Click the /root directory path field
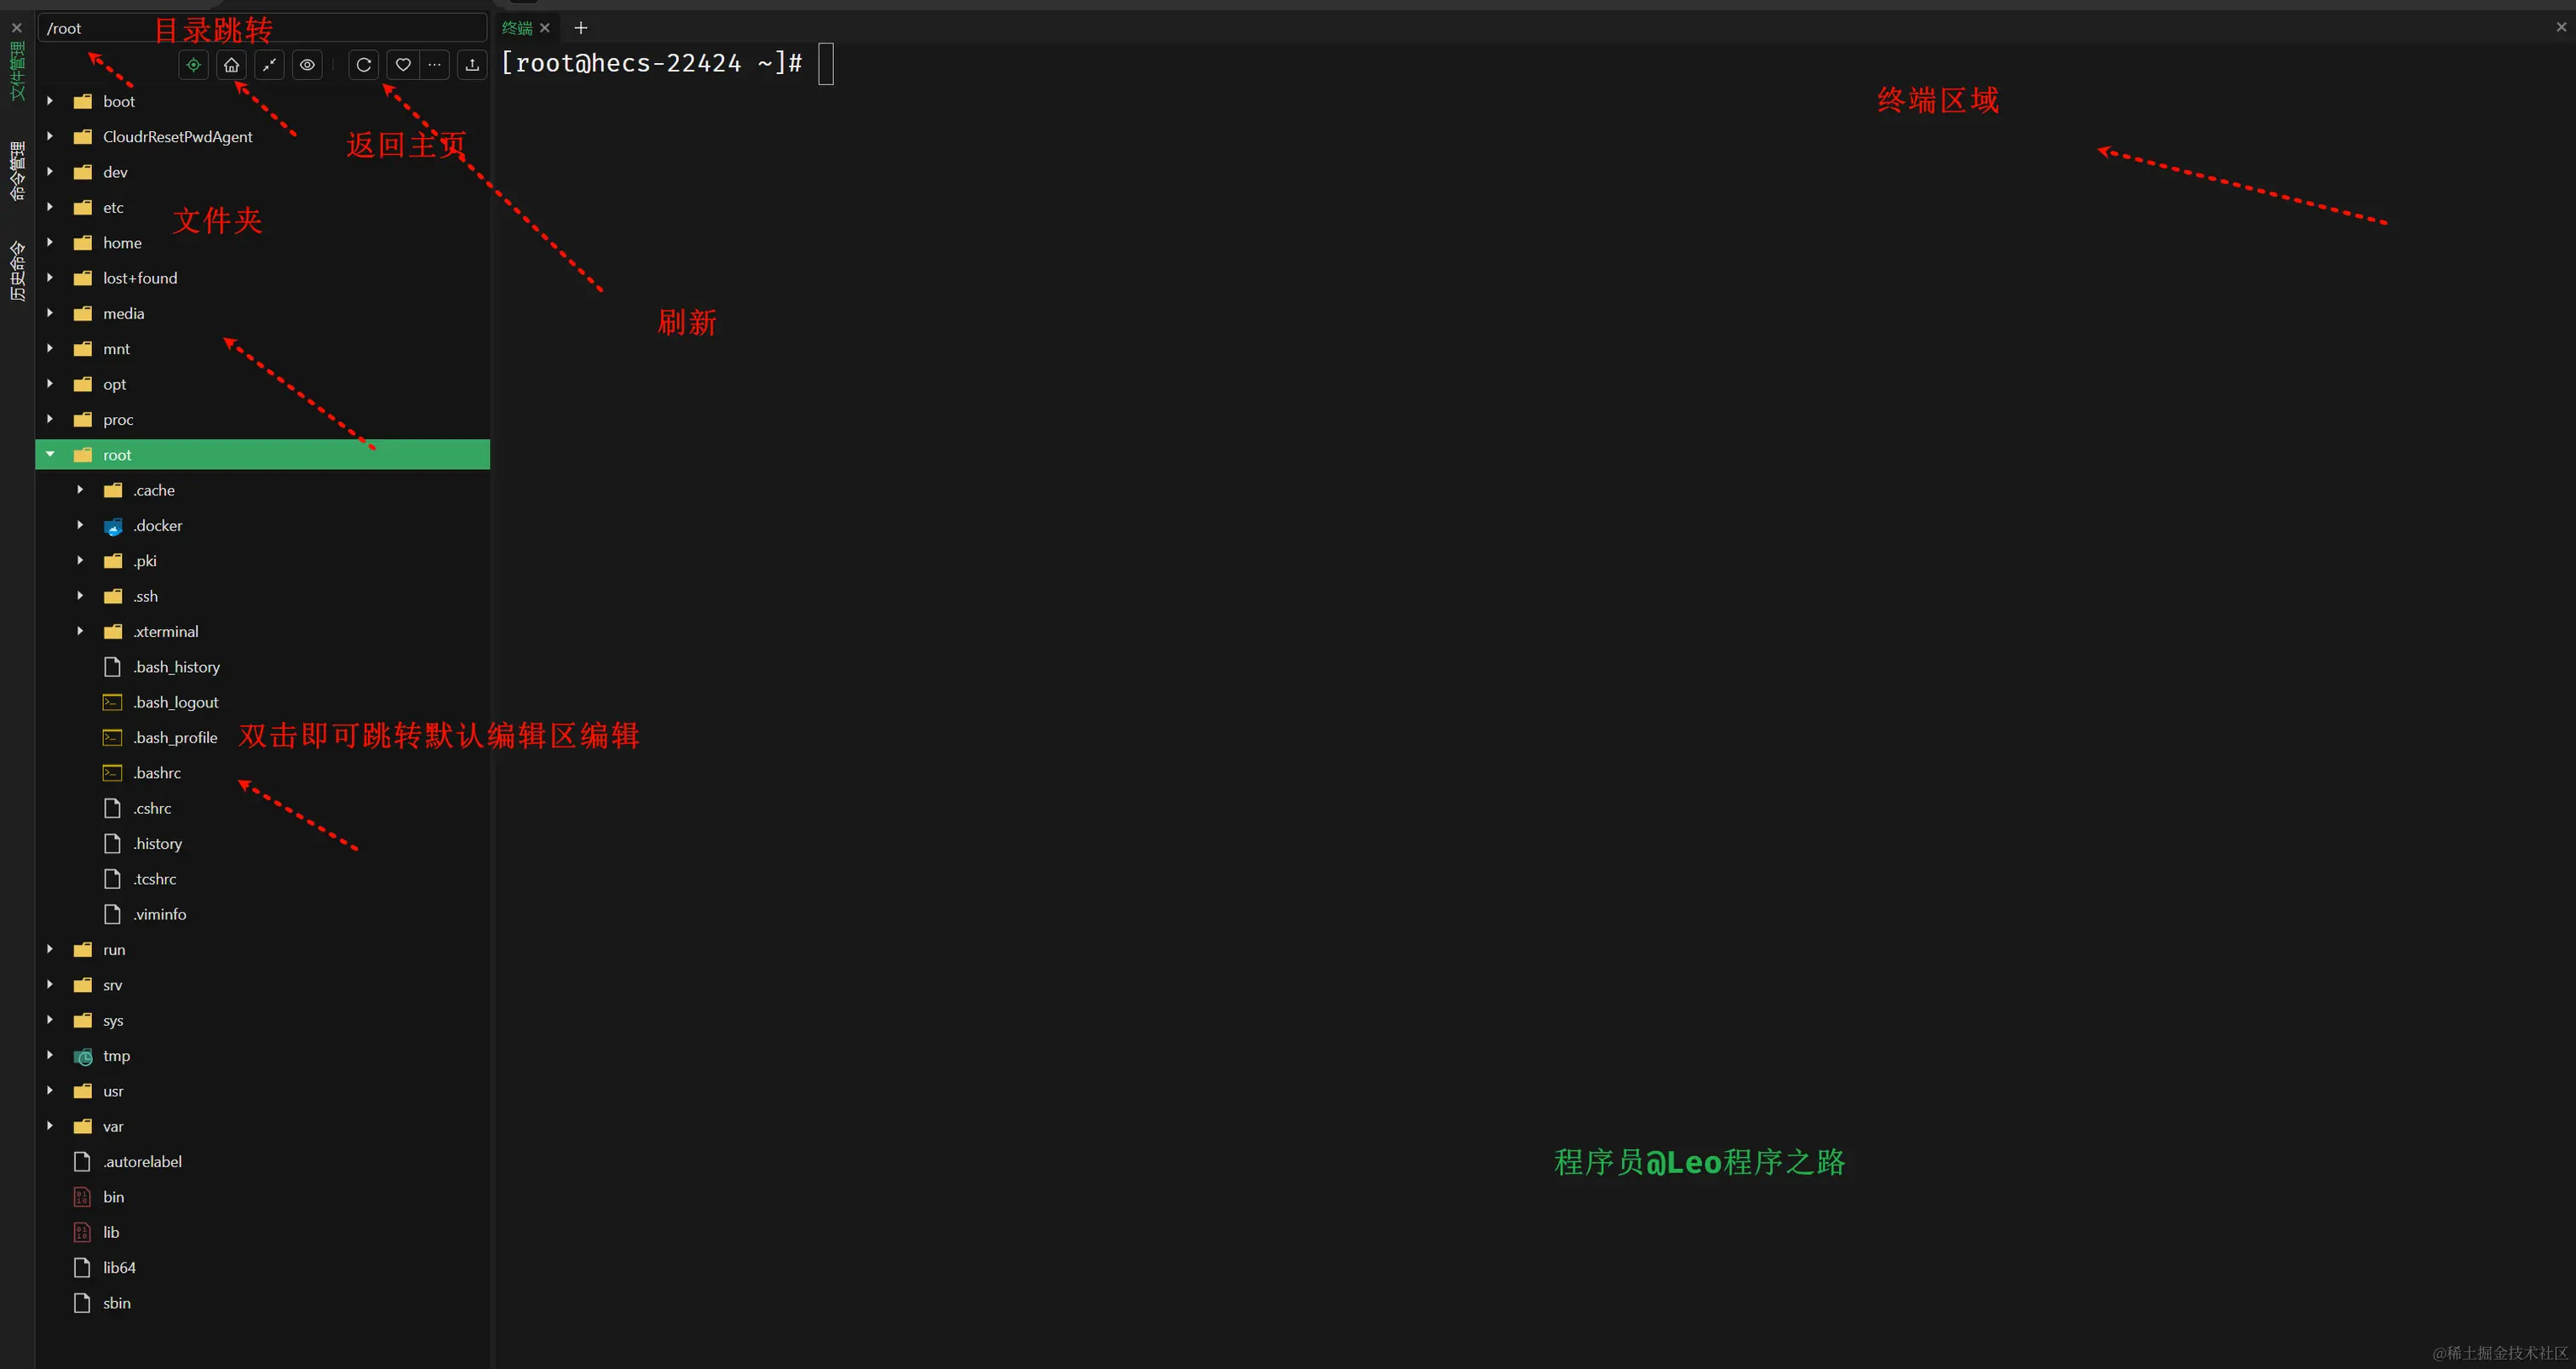Viewport: 2576px width, 1369px height. click(x=260, y=28)
